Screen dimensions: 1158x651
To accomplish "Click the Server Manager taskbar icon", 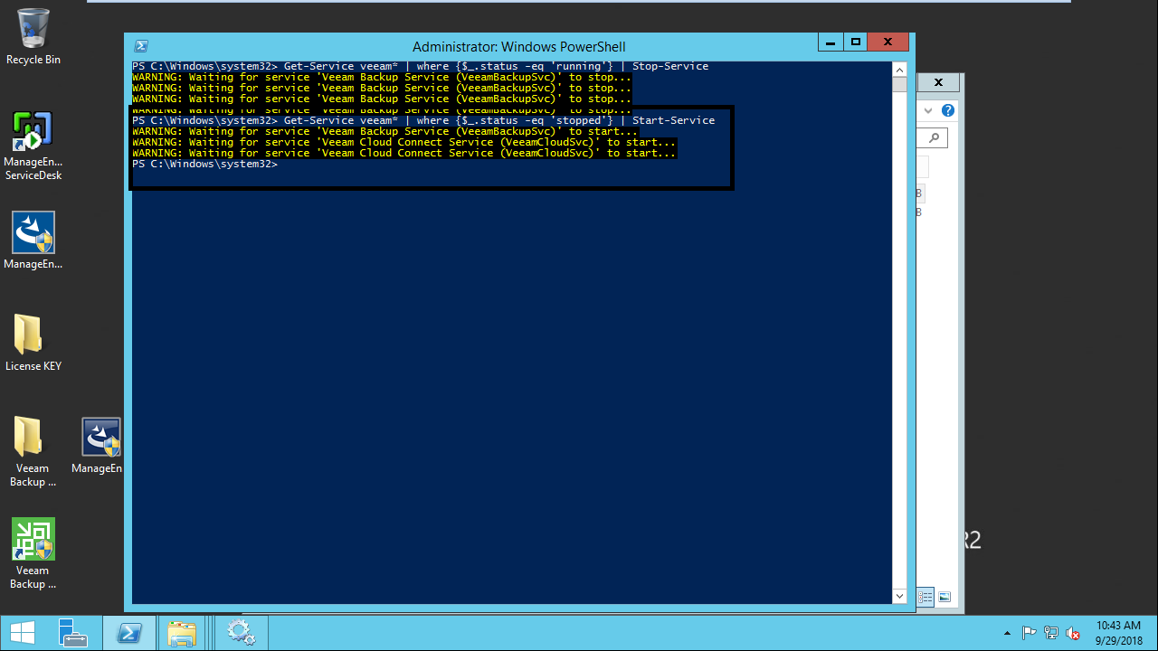I will [x=72, y=633].
